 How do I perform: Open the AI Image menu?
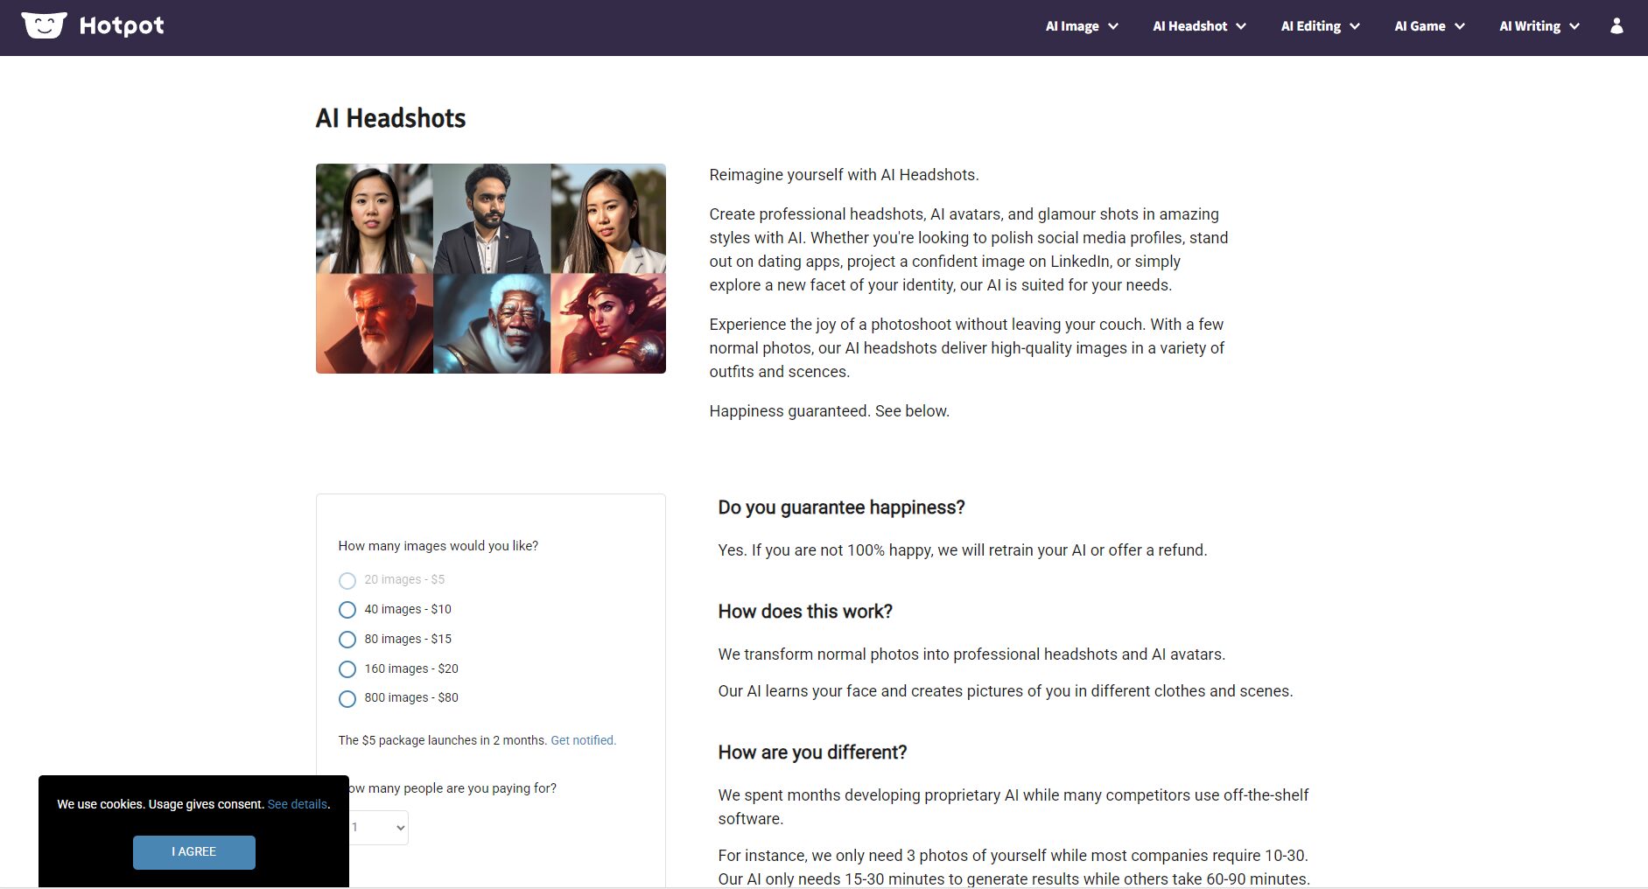tap(1082, 26)
